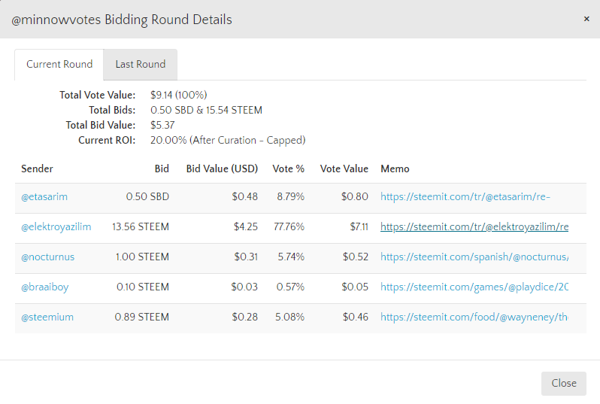Open the spanish/@nocturnus memo link
The image size is (600, 404).
click(x=474, y=257)
